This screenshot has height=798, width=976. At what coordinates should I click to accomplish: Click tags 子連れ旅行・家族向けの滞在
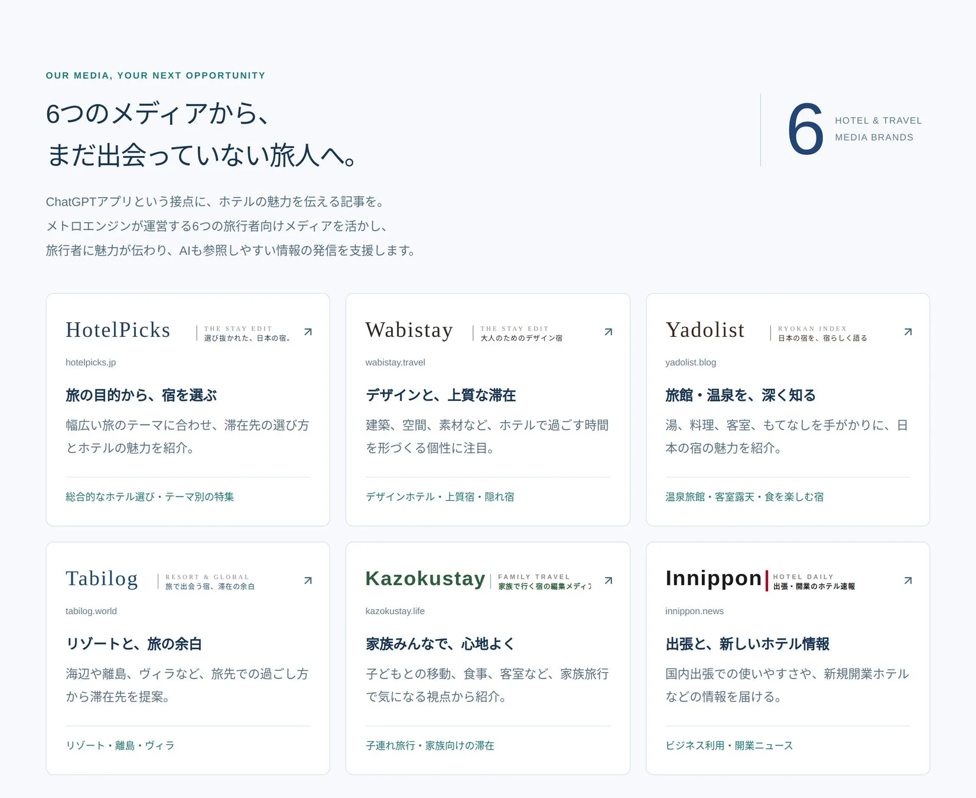click(430, 746)
